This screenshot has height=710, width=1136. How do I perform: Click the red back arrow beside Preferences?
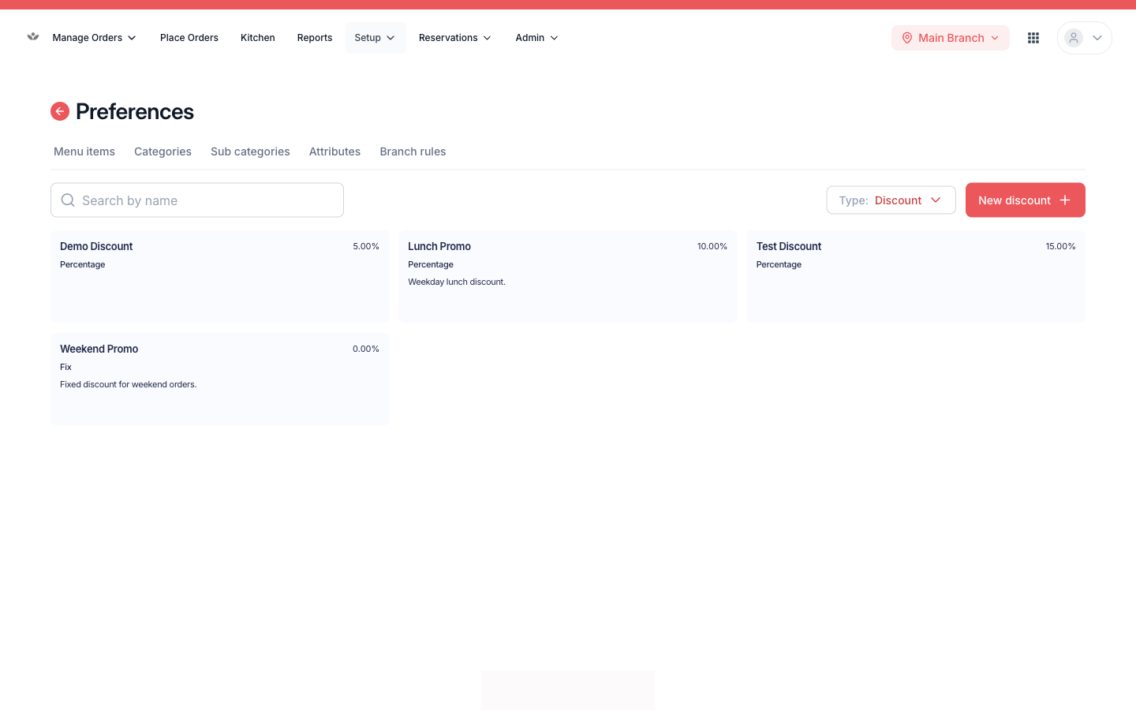tap(60, 111)
